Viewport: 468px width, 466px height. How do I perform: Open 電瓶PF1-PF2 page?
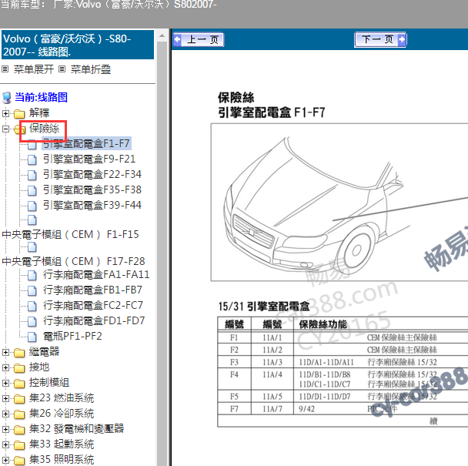[72, 337]
